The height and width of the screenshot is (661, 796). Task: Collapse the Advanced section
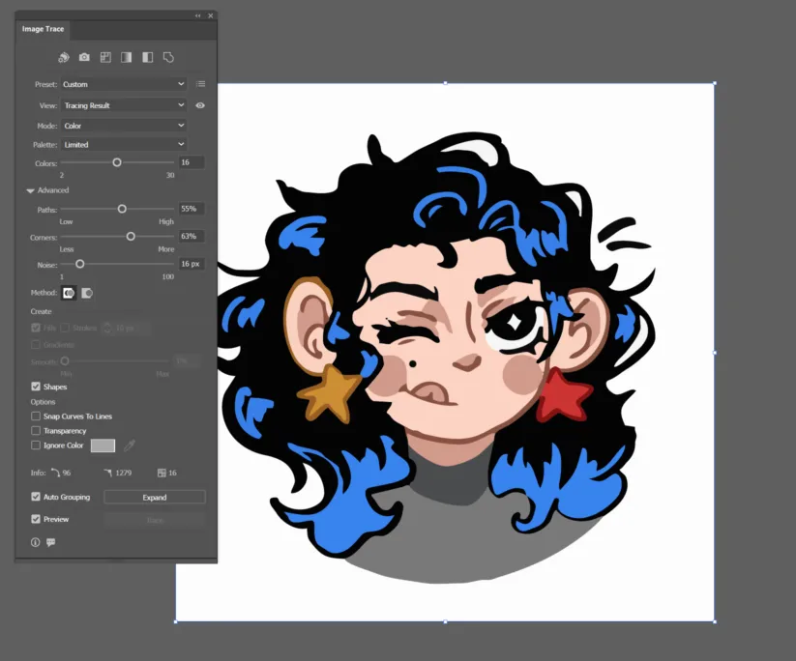coord(30,190)
